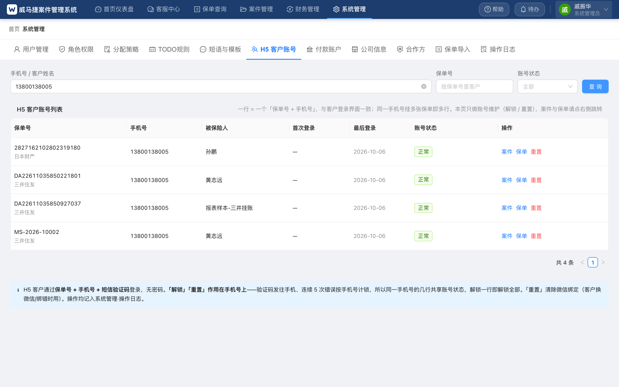Open the 账号状态 全部 dropdown
Viewport: 619px width, 387px height.
(547, 87)
